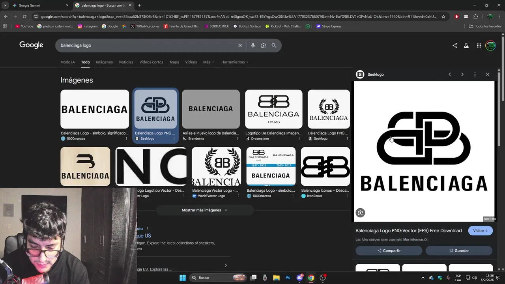This screenshot has height=284, width=505.
Task: Open the Stripe Express bookmark
Action: coord(329,26)
